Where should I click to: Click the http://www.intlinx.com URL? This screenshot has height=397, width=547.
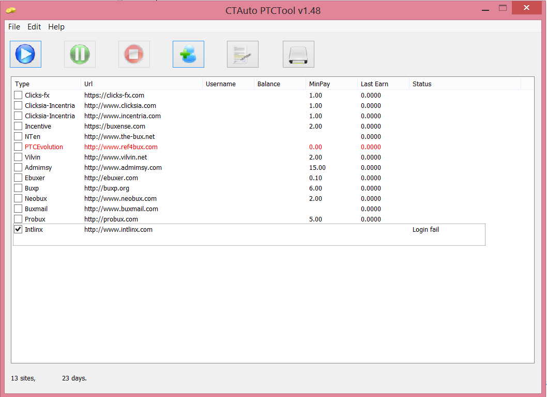(118, 230)
